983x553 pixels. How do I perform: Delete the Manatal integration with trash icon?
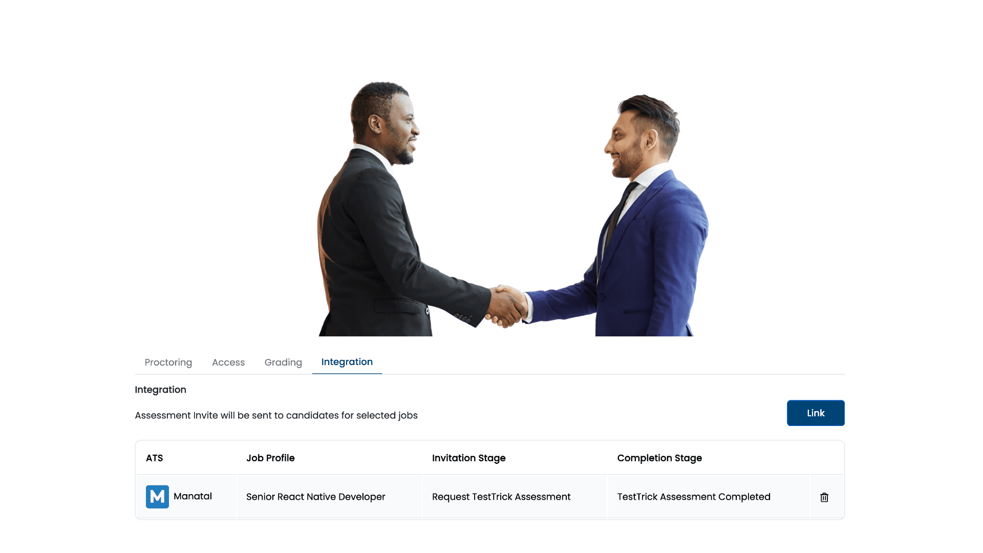tap(824, 497)
